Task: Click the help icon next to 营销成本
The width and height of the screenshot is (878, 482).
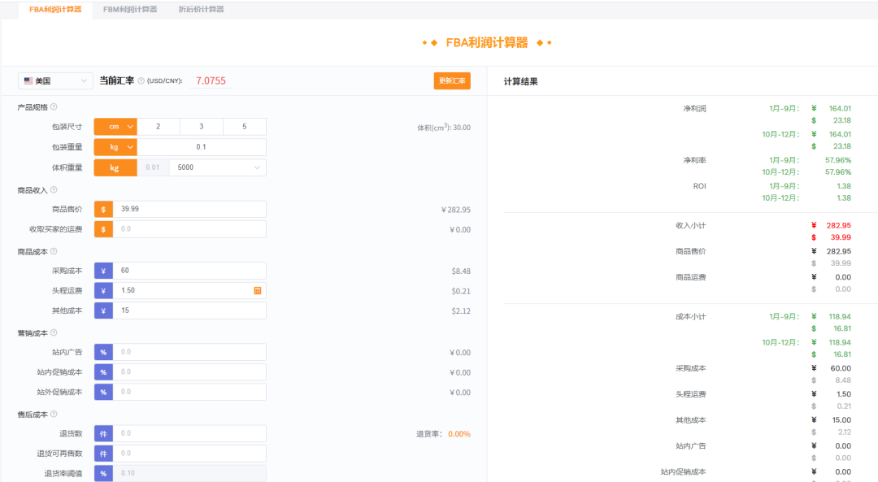Action: tap(53, 332)
